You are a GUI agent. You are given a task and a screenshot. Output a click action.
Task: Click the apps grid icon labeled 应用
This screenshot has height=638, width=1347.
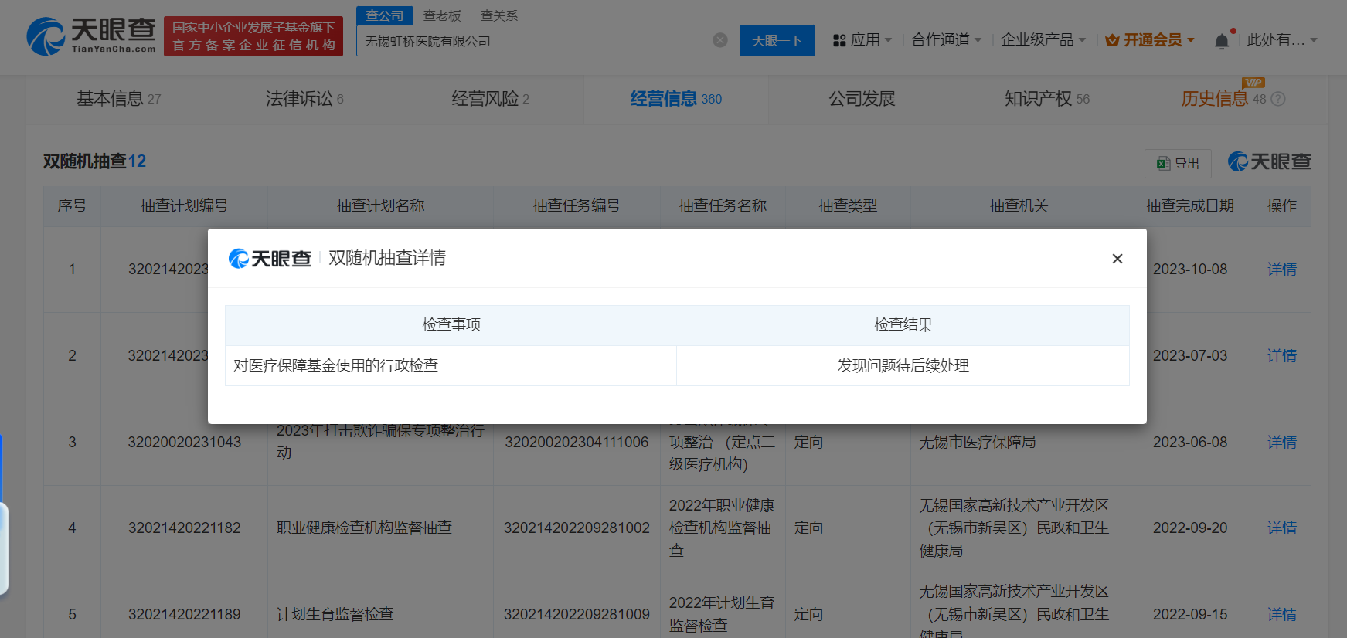pos(839,40)
